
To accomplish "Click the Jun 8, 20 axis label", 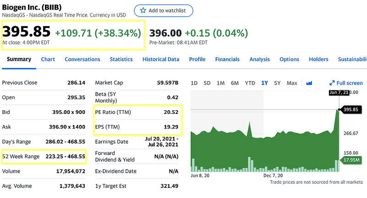I will tap(200, 175).
